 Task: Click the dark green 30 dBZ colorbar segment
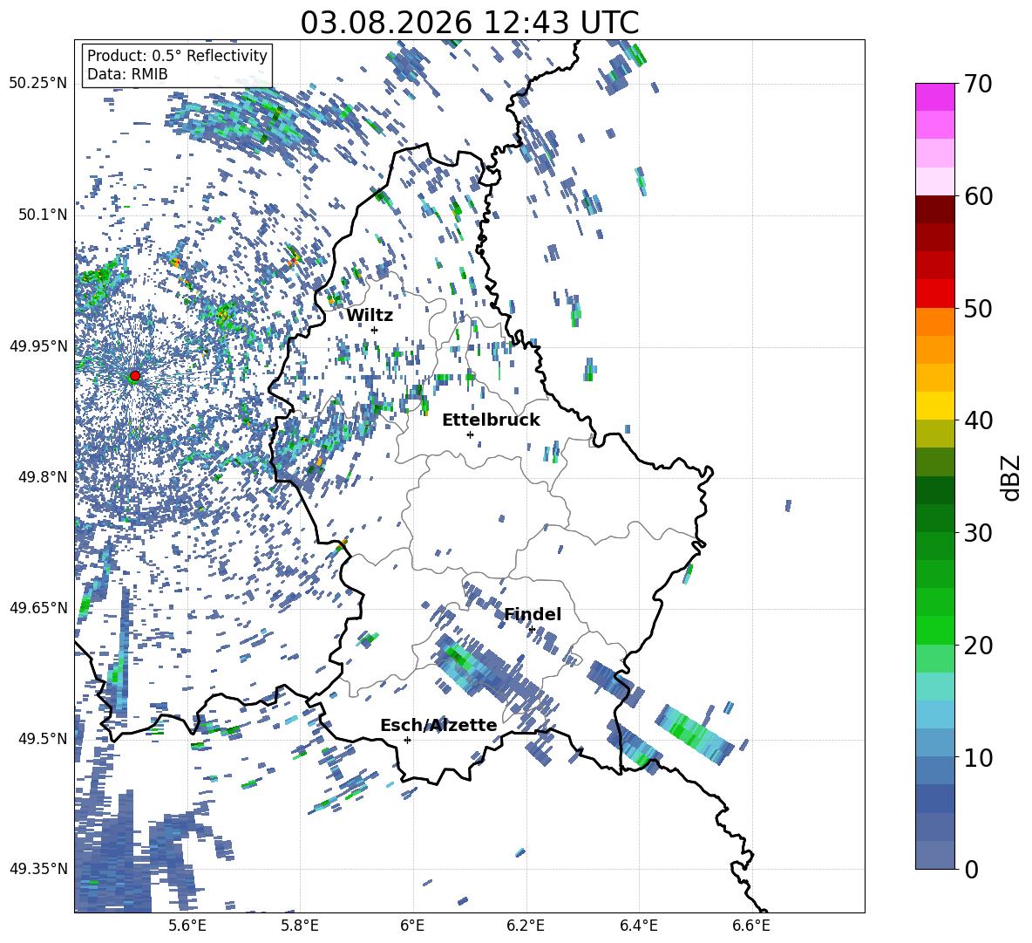[934, 518]
